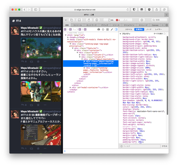Open Maya Minatsuki profile on FC ハウス post
This screenshot has width=178, height=166.
click(x=30, y=28)
